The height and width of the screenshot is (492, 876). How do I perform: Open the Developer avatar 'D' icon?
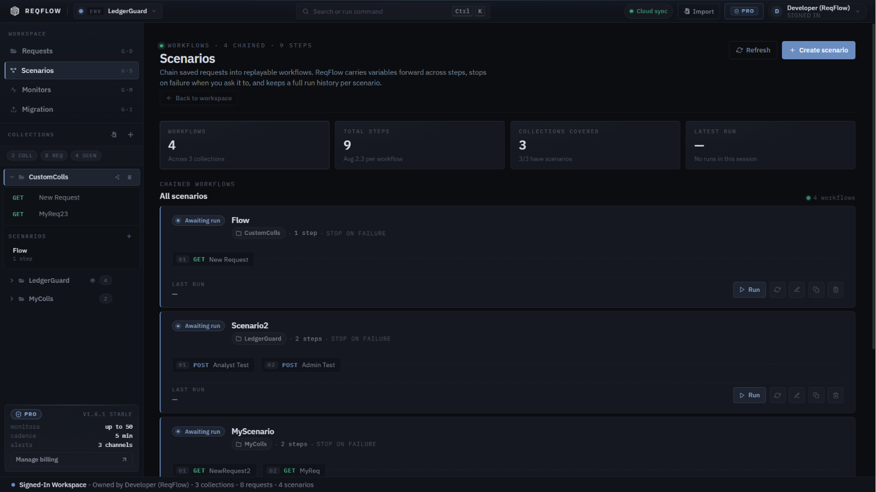[x=777, y=11]
